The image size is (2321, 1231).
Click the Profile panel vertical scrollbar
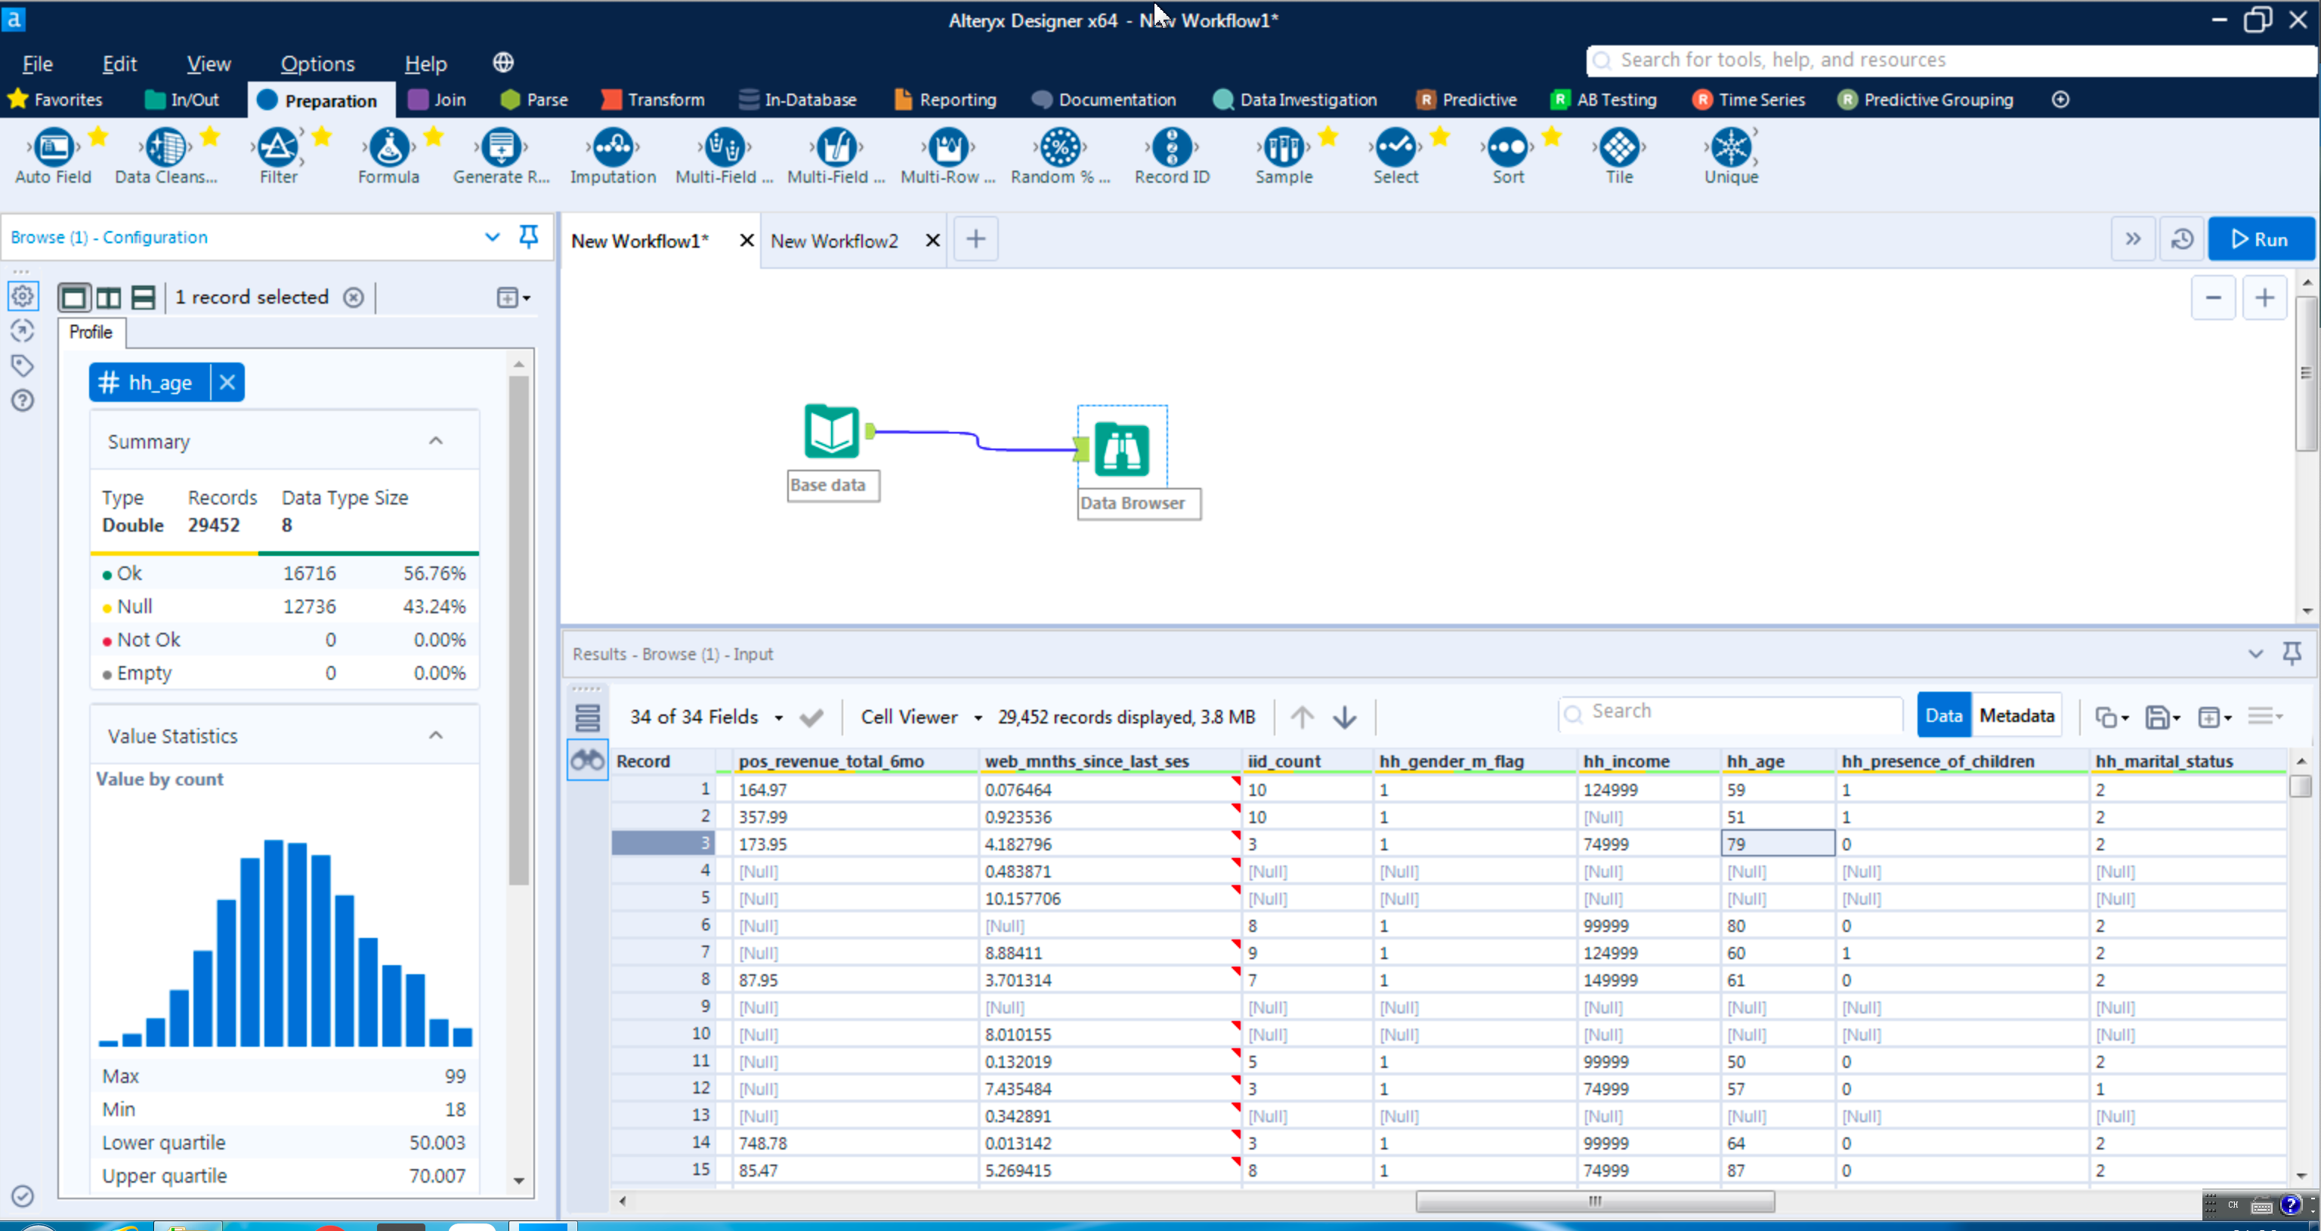518,631
